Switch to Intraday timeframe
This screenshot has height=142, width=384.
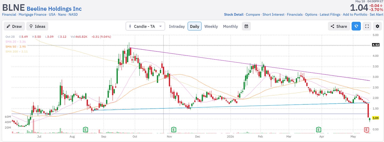click(x=177, y=26)
